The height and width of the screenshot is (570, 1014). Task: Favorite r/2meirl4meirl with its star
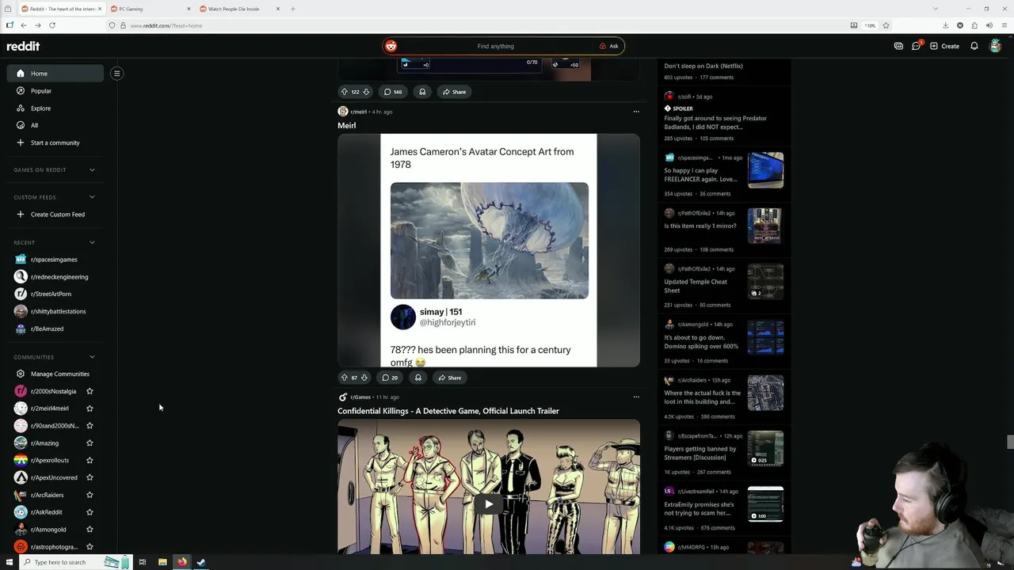pyautogui.click(x=90, y=408)
